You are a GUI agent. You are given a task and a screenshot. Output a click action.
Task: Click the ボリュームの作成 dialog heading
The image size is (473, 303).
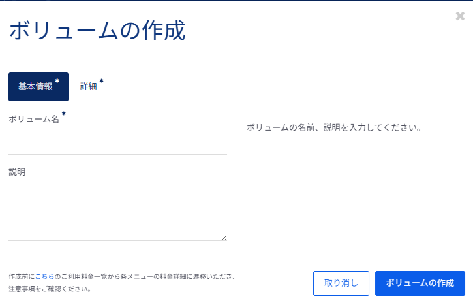coord(97,31)
